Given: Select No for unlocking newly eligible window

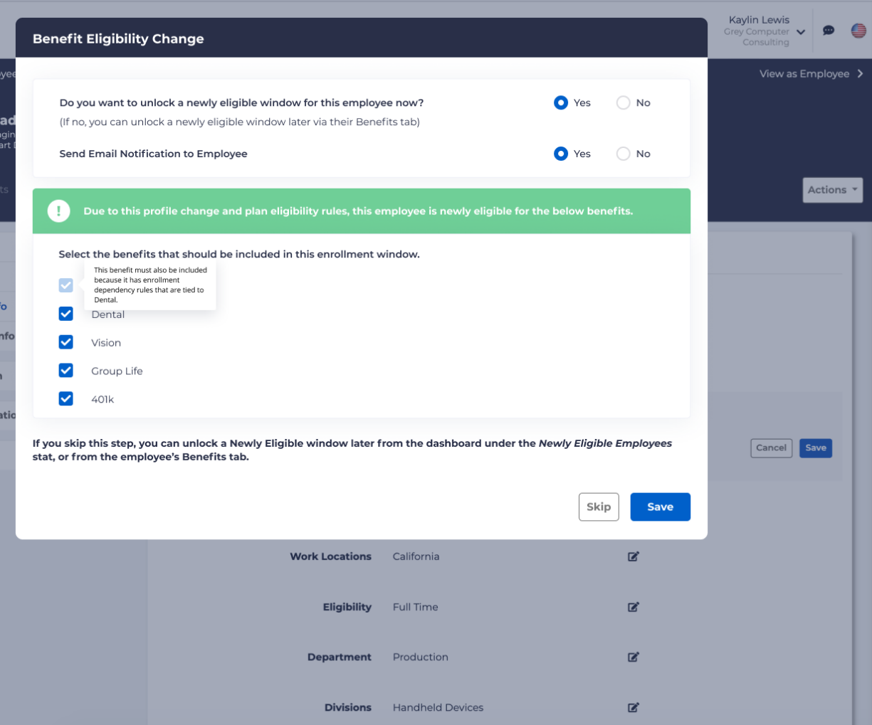Looking at the screenshot, I should tap(624, 103).
